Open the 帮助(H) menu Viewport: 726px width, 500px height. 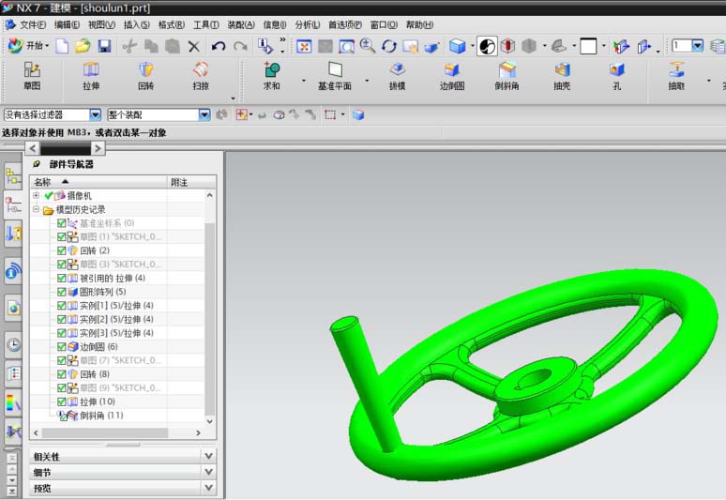(419, 24)
